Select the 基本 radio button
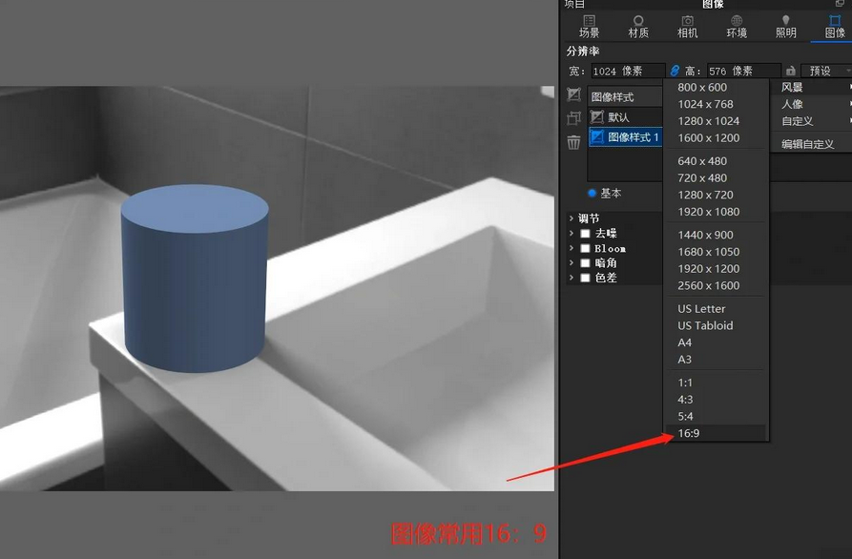852x559 pixels. click(x=592, y=193)
